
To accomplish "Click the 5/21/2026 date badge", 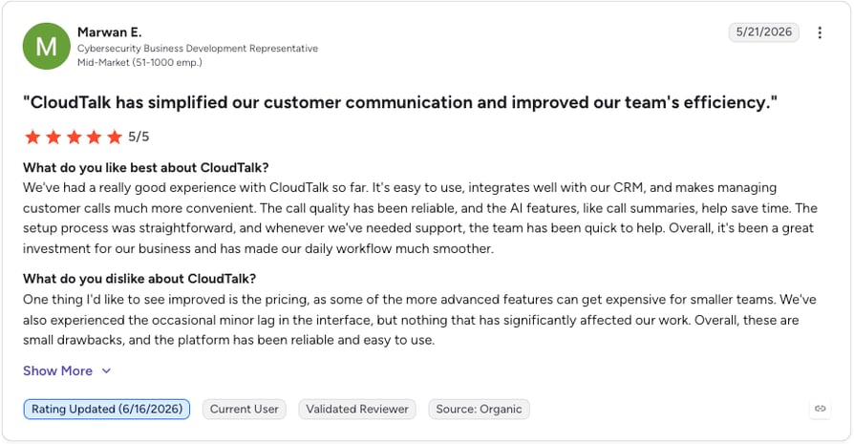I will pyautogui.click(x=763, y=32).
